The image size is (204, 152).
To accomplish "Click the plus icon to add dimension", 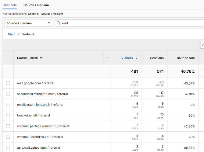I will [x=108, y=57].
